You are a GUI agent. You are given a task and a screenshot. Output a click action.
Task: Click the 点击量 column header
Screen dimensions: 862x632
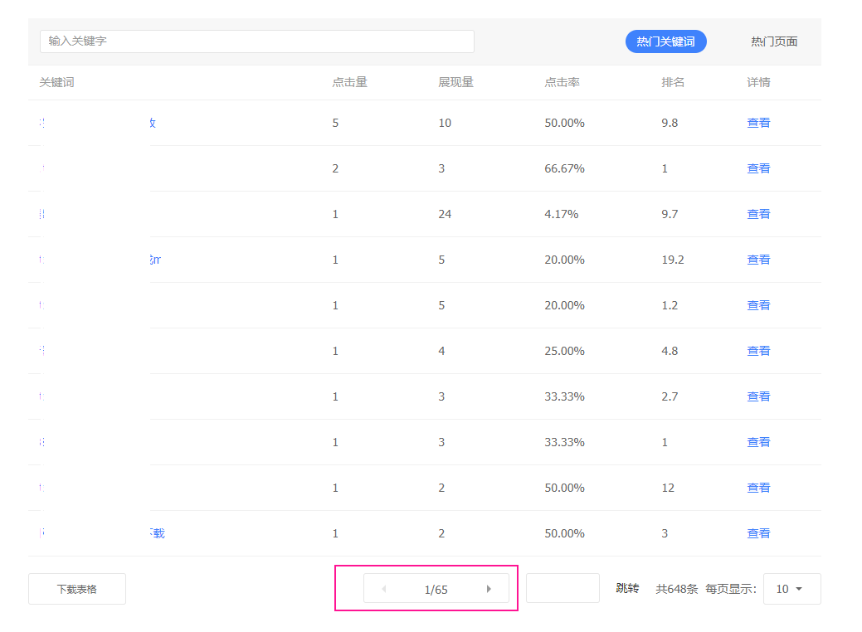349,82
